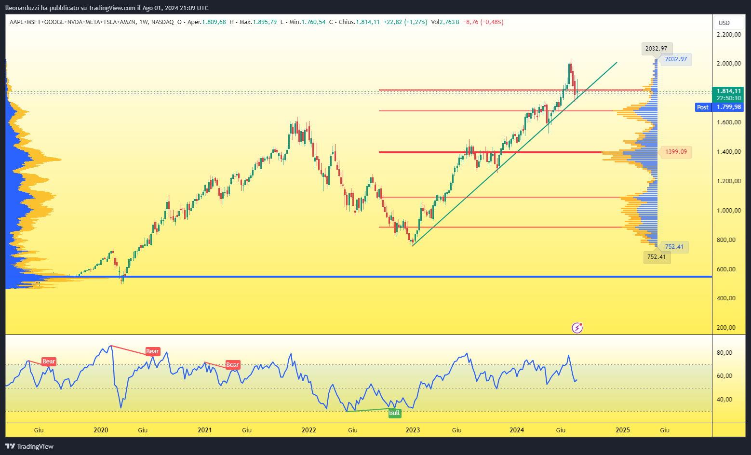Select the green ascending trend line
751x455 pixels.
pos(515,154)
